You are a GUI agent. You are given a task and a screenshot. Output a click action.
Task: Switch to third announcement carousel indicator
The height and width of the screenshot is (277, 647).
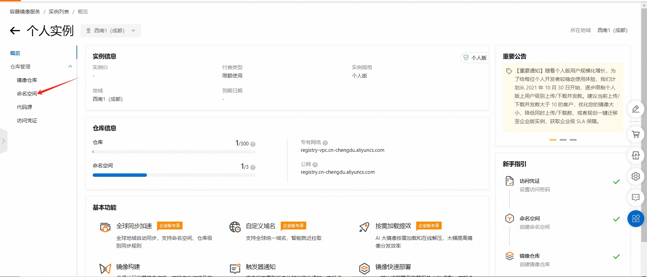[573, 140]
